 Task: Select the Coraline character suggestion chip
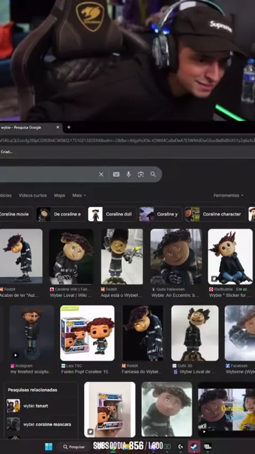[x=215, y=214]
